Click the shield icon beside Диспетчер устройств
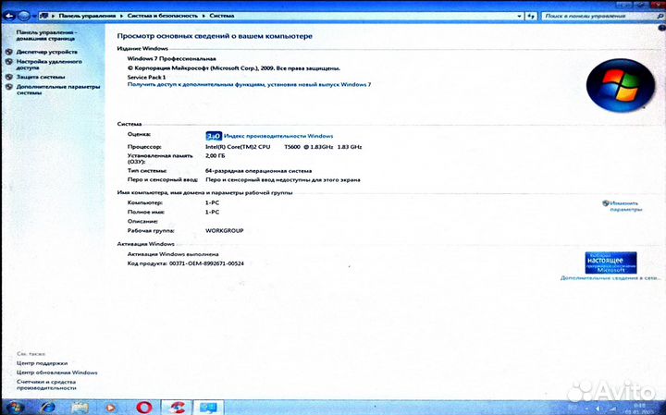 [x=8, y=52]
